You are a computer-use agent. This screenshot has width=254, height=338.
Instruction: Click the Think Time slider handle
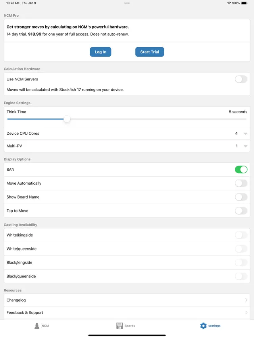[67, 119]
